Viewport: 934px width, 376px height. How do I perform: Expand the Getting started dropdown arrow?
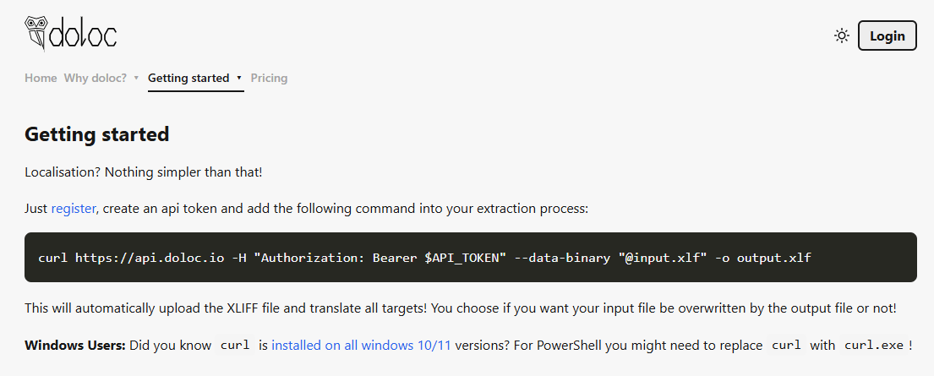239,78
